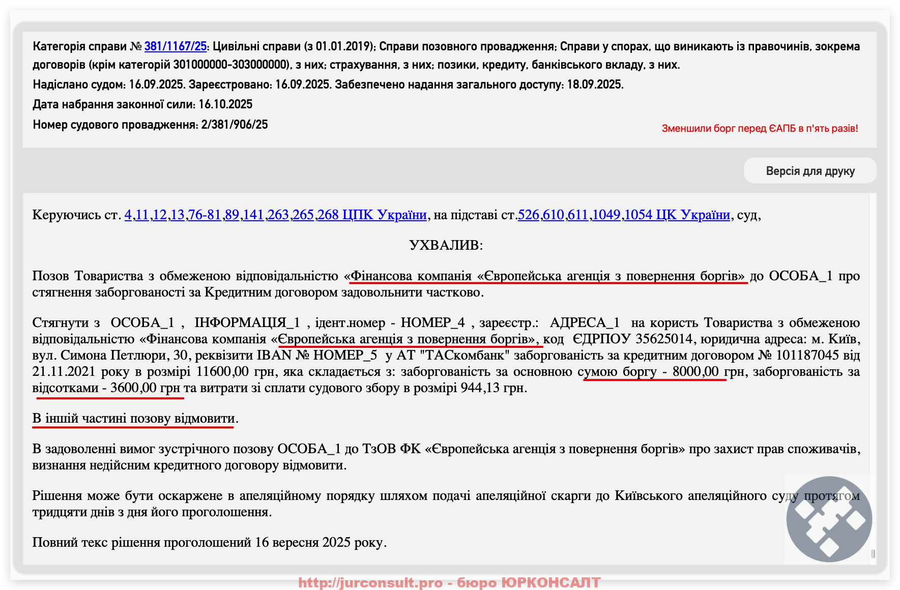Open the 1054 ЦК України link
Screen dimensions: 900x590
(x=677, y=215)
